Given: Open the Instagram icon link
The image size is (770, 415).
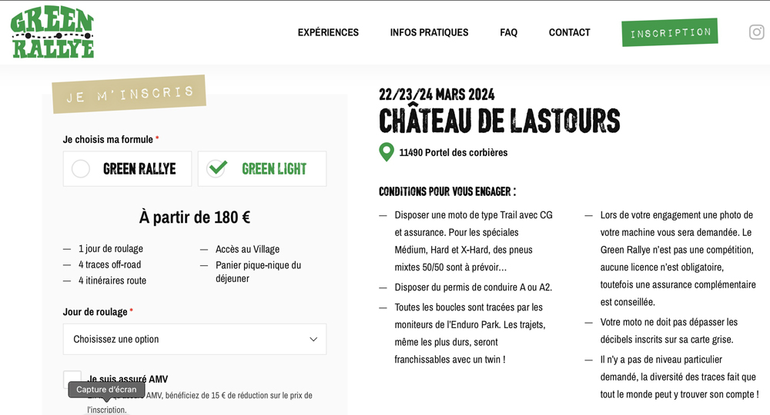Looking at the screenshot, I should click(x=756, y=32).
